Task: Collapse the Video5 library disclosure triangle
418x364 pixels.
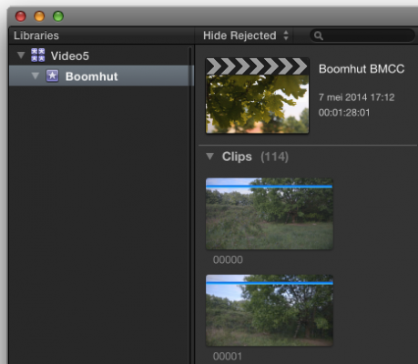Action: click(21, 56)
